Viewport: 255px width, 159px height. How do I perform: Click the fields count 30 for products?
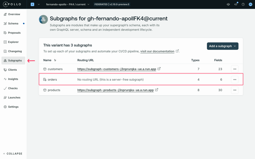coord(220,90)
